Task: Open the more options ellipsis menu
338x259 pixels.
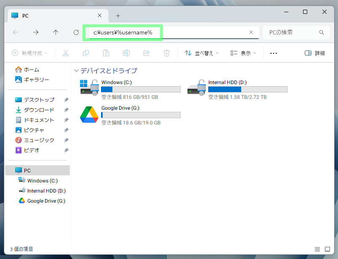Action: pyautogui.click(x=274, y=53)
